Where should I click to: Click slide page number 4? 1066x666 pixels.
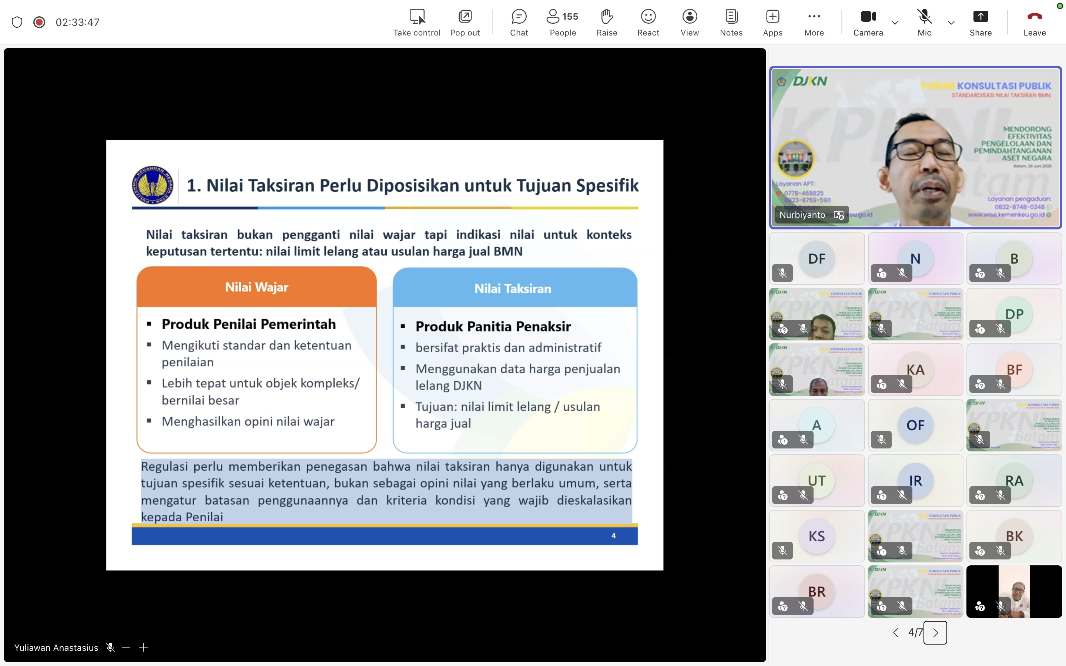pos(613,536)
